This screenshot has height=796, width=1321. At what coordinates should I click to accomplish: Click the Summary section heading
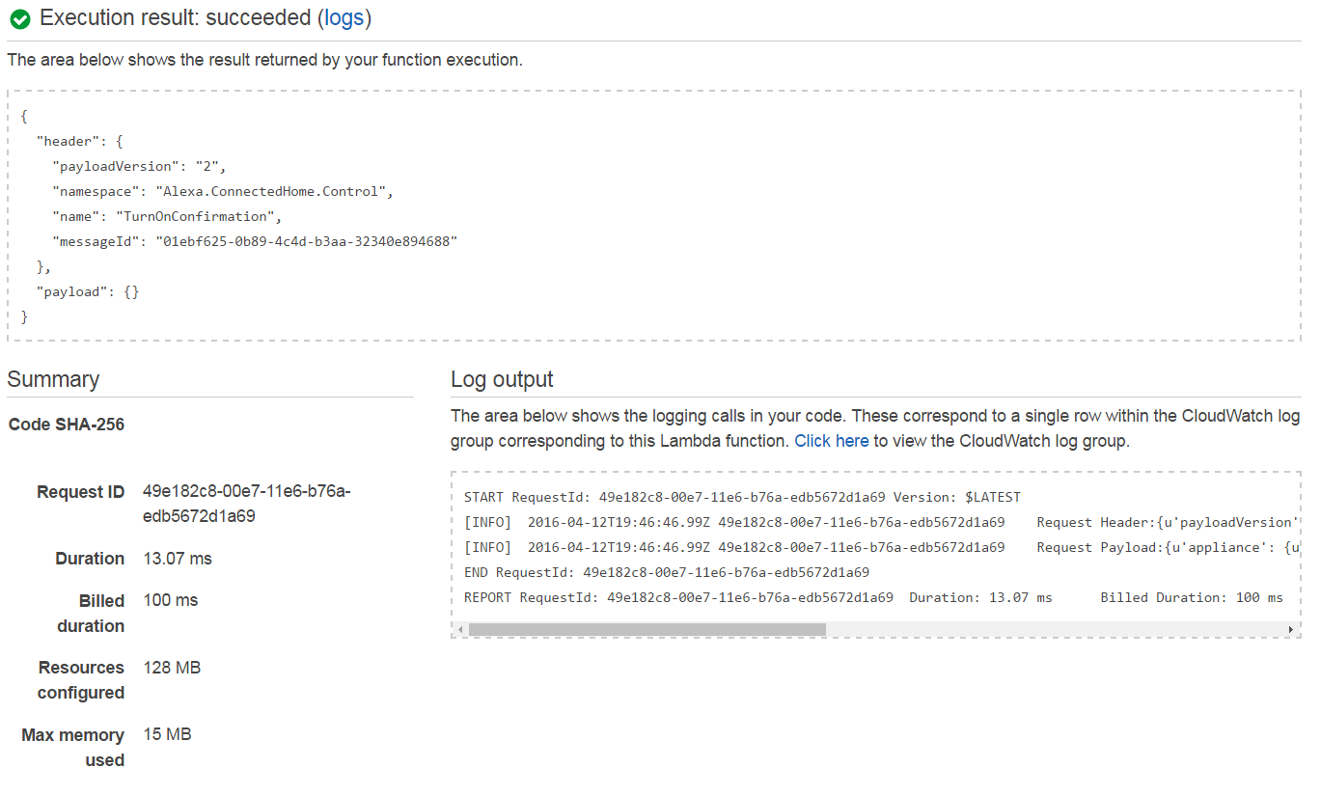(x=53, y=379)
